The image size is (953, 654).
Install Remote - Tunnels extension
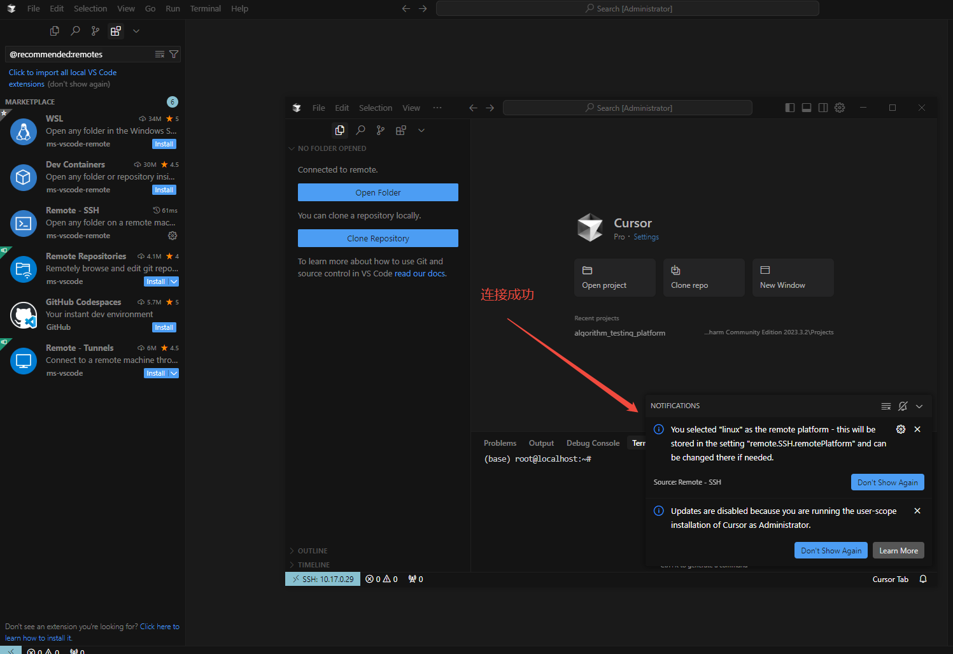[156, 373]
